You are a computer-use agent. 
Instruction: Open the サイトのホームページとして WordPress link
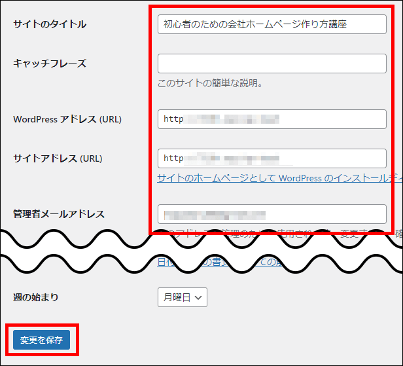(x=279, y=178)
